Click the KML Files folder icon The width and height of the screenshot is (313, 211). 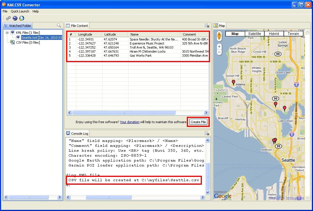click(x=12, y=32)
